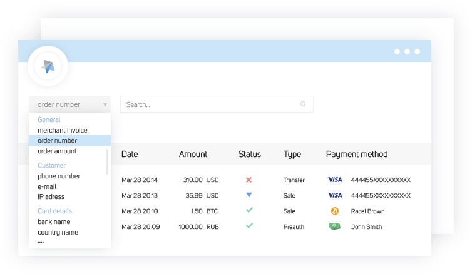Click the Date column header

(130, 154)
